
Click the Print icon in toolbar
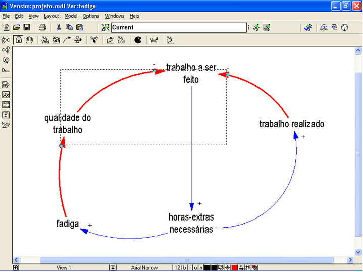[x=43, y=27]
